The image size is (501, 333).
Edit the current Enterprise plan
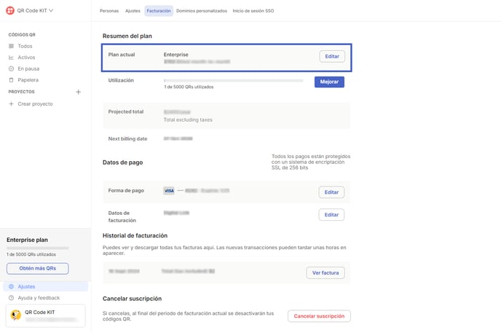pyautogui.click(x=331, y=56)
